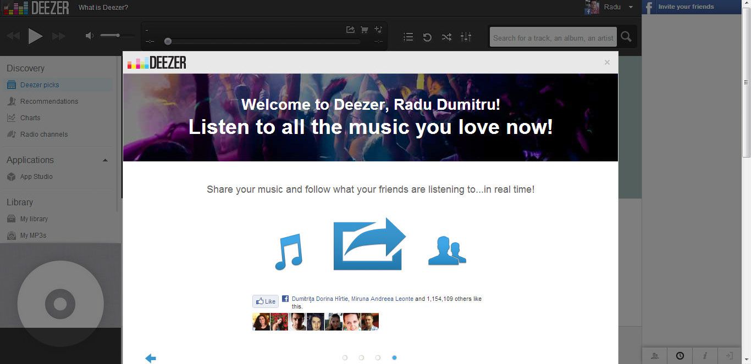Click the track progress bar handle
The width and height of the screenshot is (751, 364).
click(168, 41)
